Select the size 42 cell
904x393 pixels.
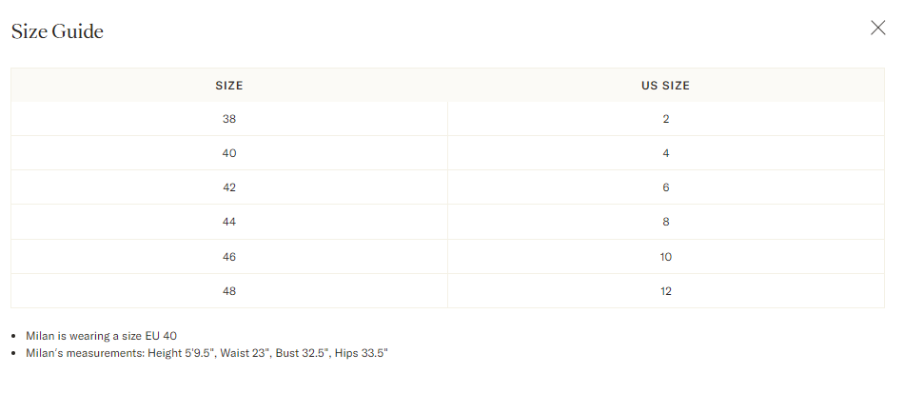229,187
